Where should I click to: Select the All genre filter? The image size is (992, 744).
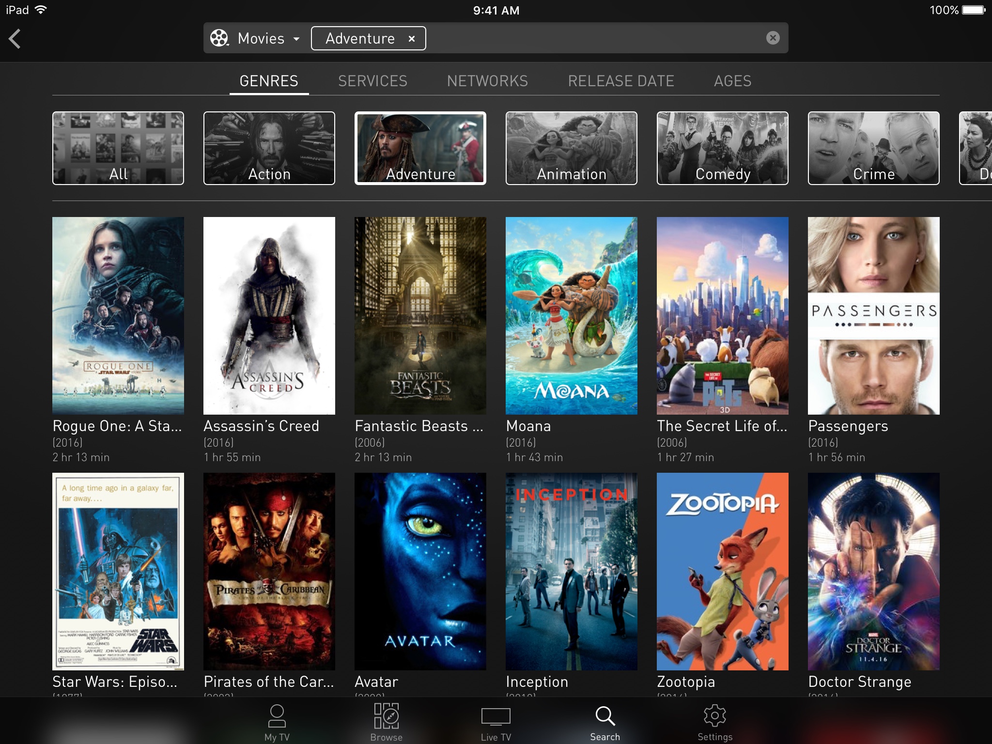click(x=118, y=148)
